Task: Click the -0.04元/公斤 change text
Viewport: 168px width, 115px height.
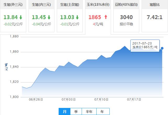Action: point(41,24)
